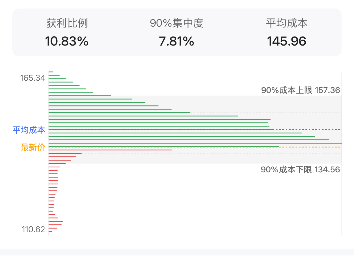Click the orange 最新价 axis label

click(33, 147)
